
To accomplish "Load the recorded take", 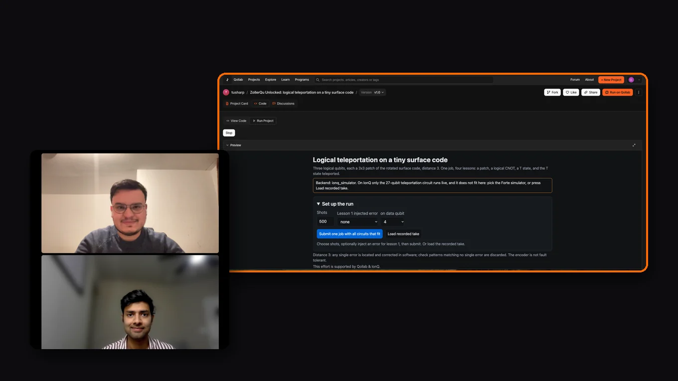I will pyautogui.click(x=403, y=234).
